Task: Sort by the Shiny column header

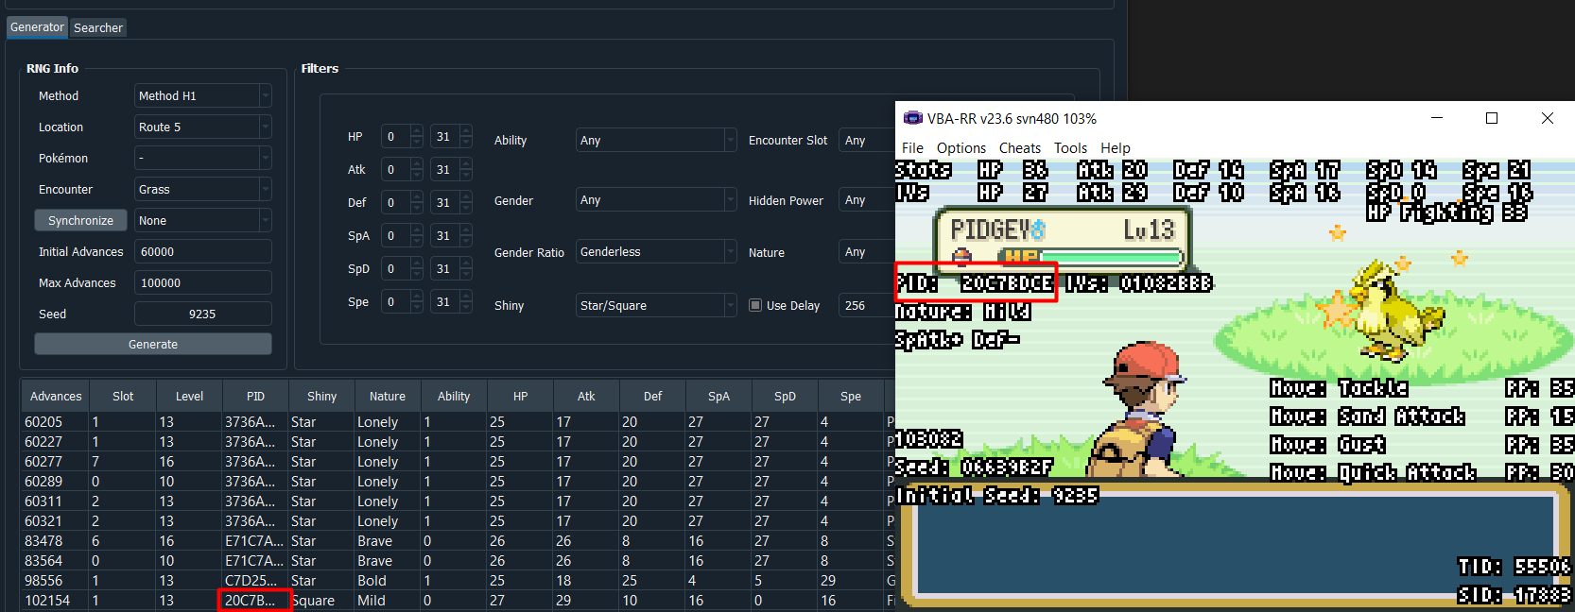Action: [x=321, y=396]
